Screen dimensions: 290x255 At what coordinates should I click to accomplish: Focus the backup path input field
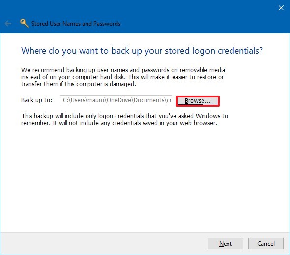116,100
